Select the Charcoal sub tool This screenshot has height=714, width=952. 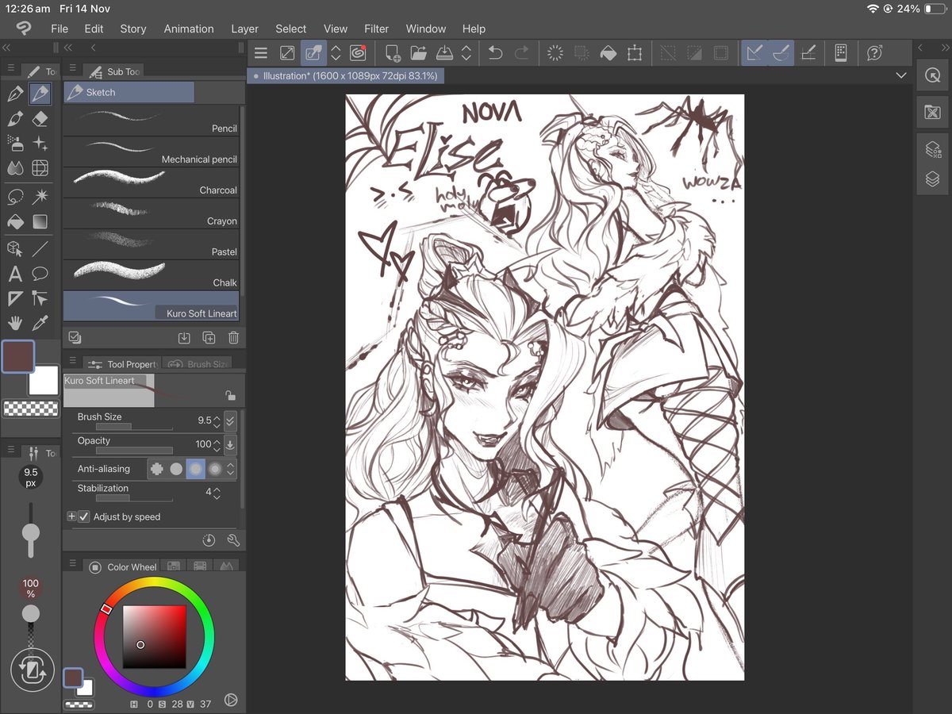point(151,182)
